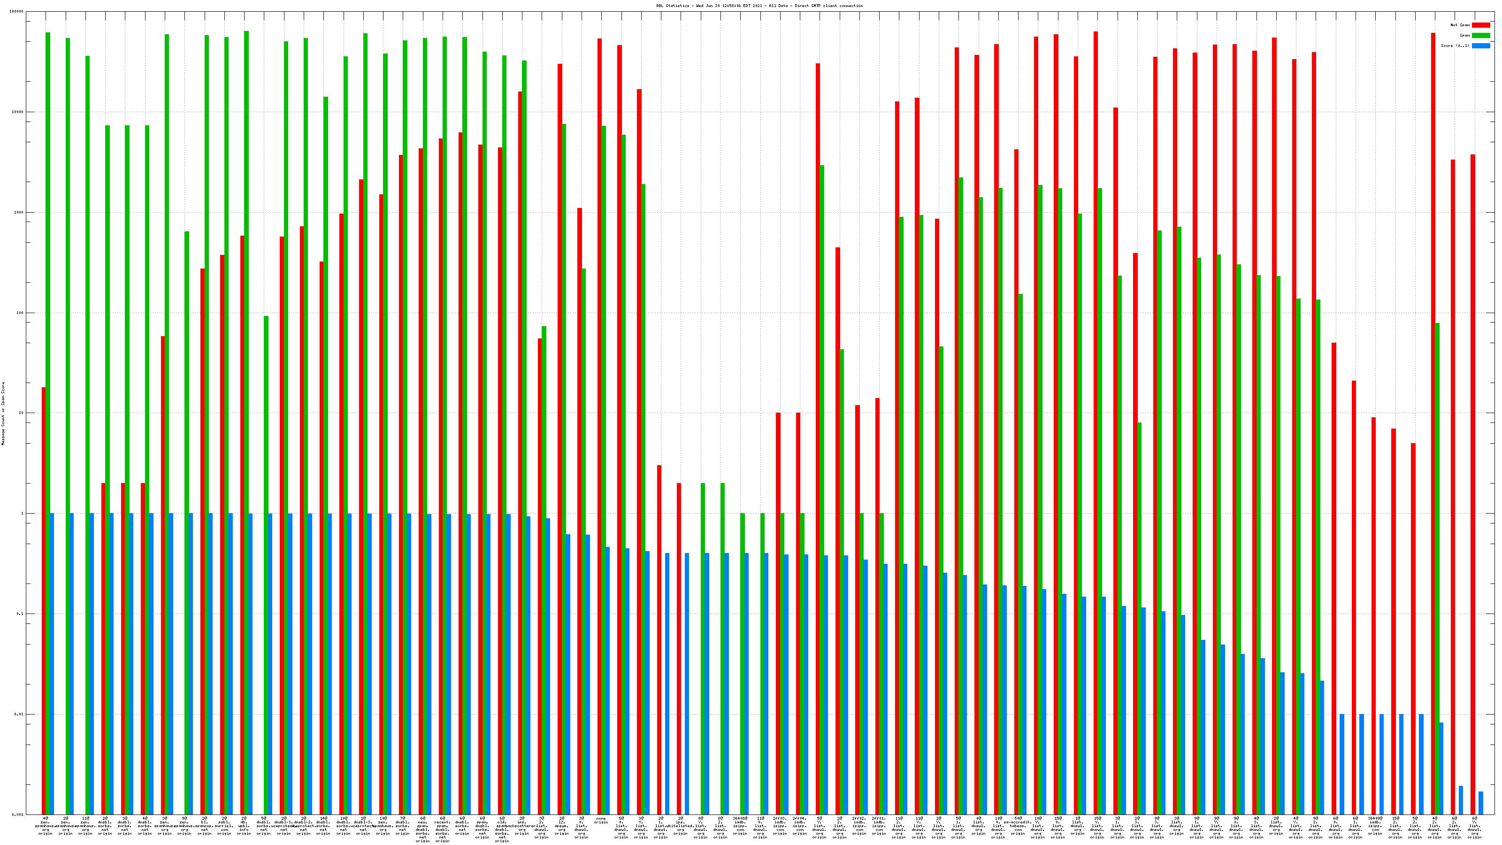Image resolution: width=1502 pixels, height=845 pixels.
Task: Click the blue Score (0..1) legend swatch
Action: pos(1480,46)
